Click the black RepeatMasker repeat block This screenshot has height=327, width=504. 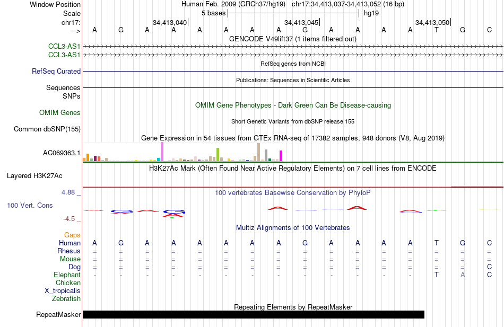coord(254,314)
